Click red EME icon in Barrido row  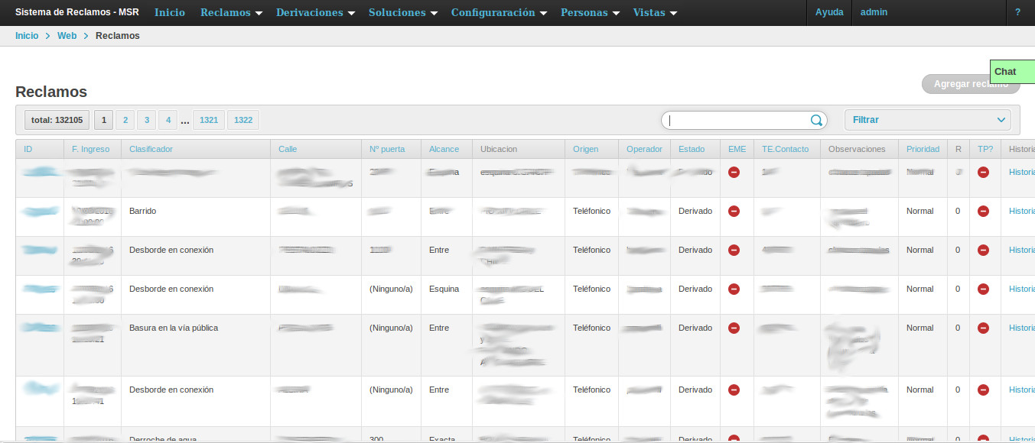click(734, 211)
